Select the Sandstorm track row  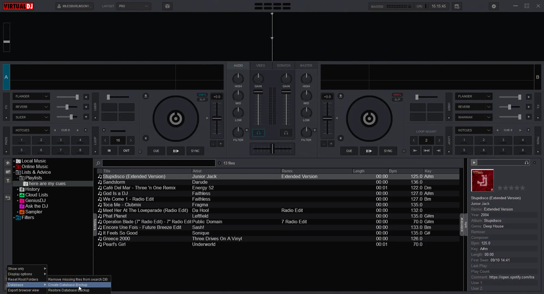click(x=114, y=182)
